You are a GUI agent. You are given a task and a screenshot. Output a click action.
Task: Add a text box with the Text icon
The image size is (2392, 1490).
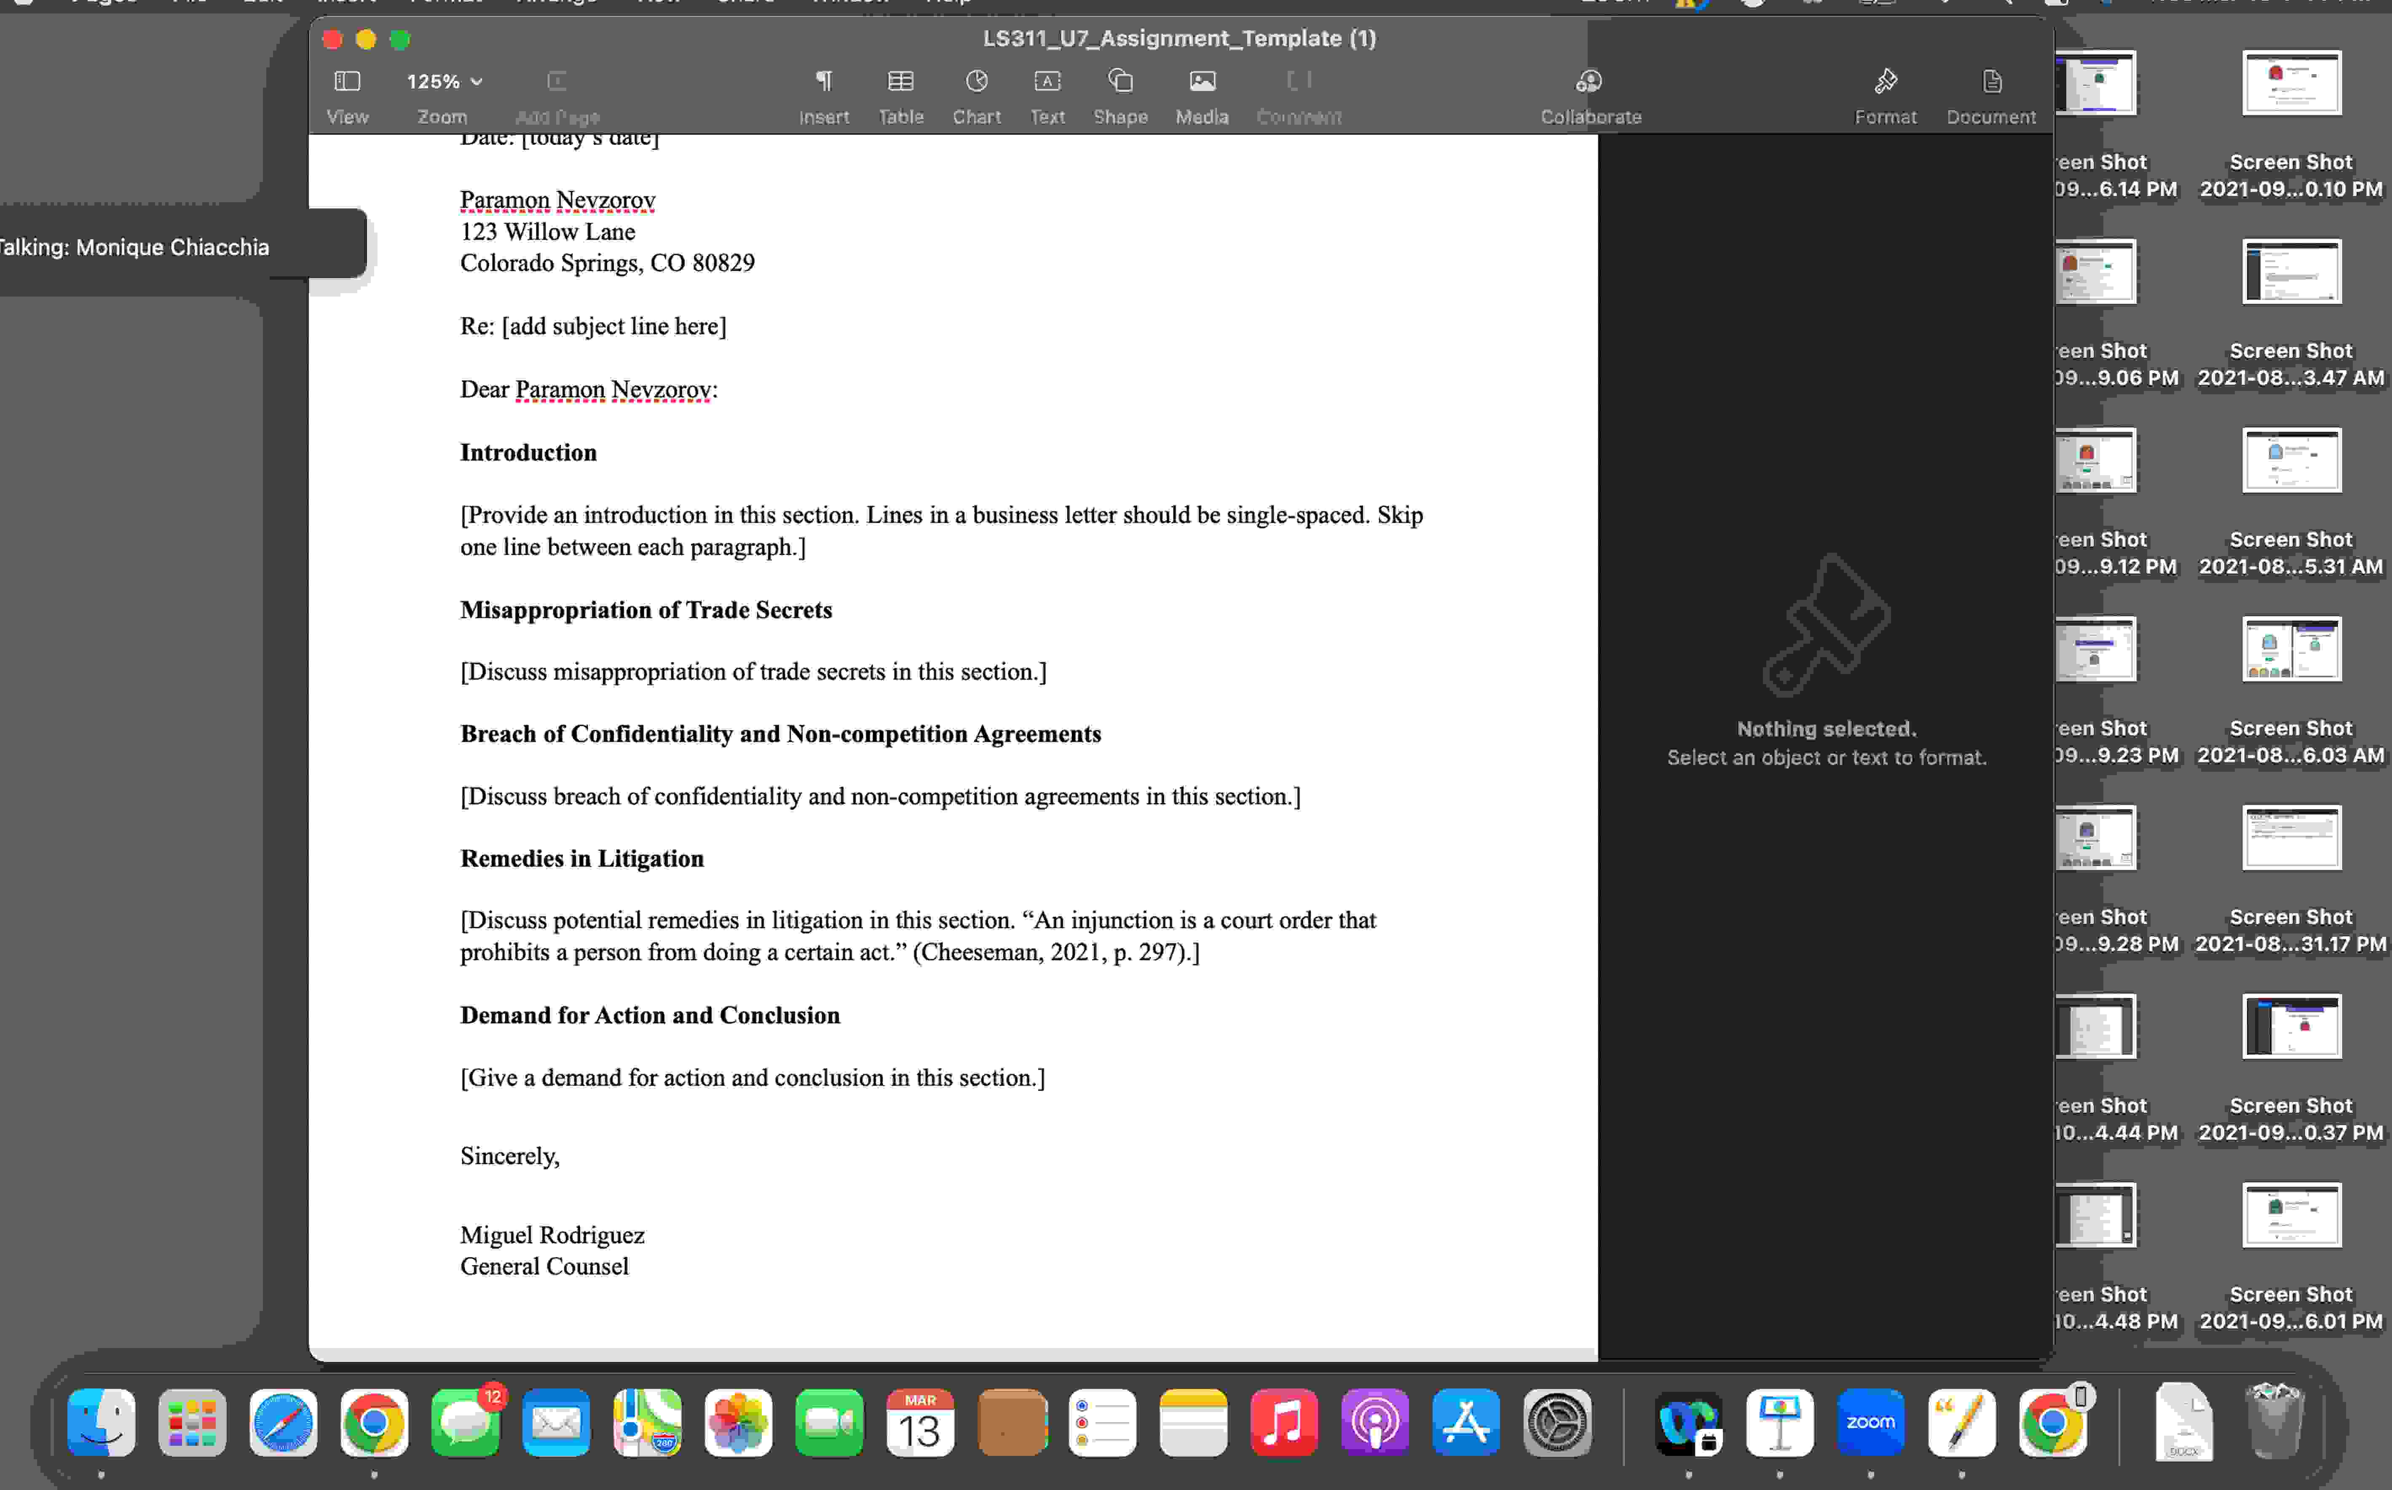(1047, 94)
